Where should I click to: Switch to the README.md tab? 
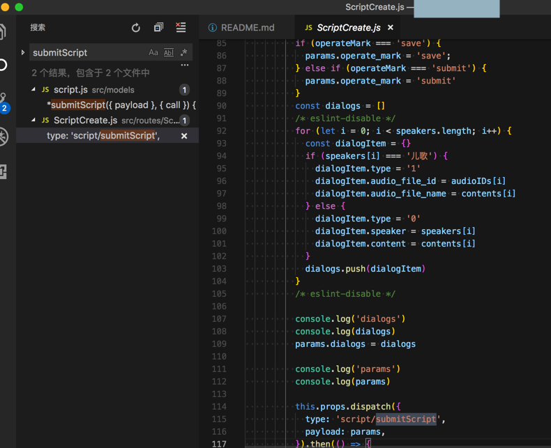tap(247, 28)
